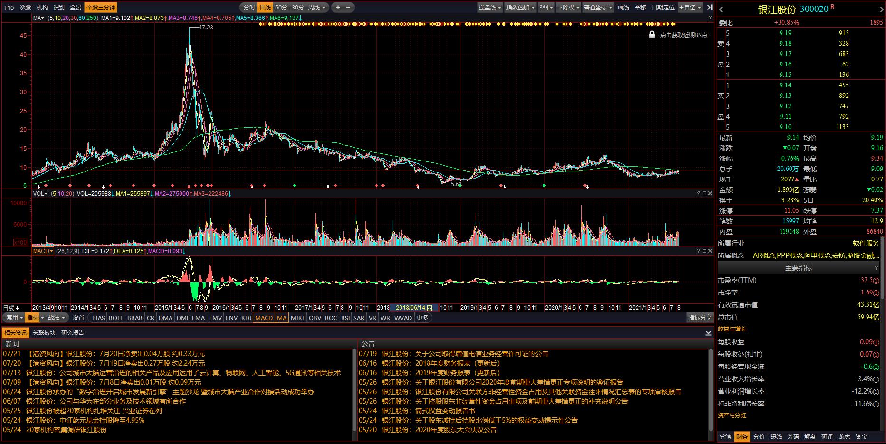
Task: Click the zoom out minus button
Action: point(348,7)
